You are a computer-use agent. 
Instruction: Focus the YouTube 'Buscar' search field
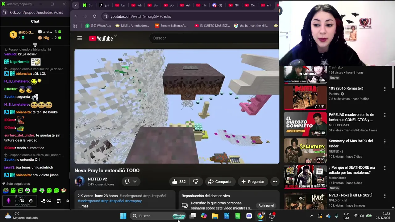213,38
